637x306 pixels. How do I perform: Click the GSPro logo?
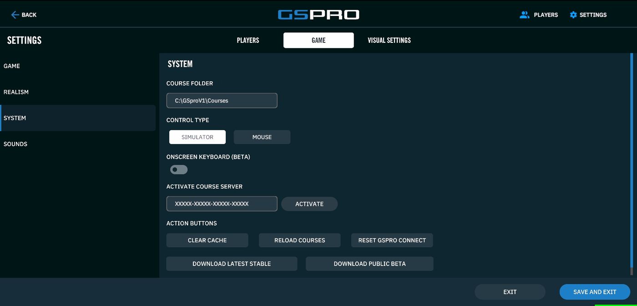pos(318,15)
